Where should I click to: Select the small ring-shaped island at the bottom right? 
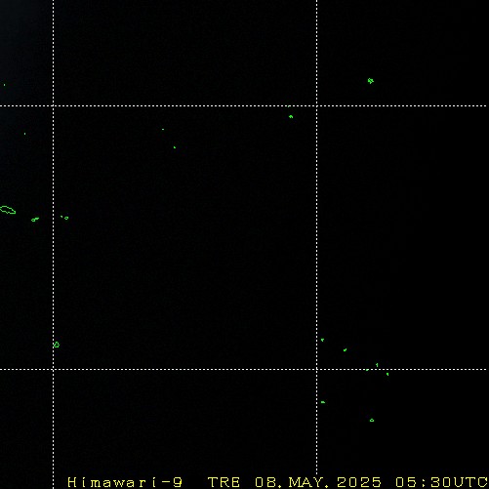tap(372, 421)
